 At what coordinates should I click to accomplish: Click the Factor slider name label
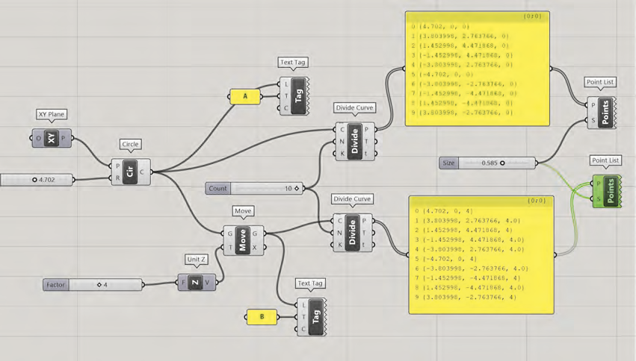tap(56, 284)
